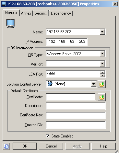Decrease LCA Port with down arrow

[x=102, y=76]
